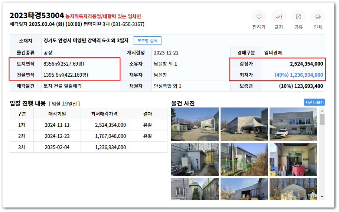Click address 경기도 안성시 미양면 강덕리 6-3
339x212 pixels.
(x=77, y=41)
